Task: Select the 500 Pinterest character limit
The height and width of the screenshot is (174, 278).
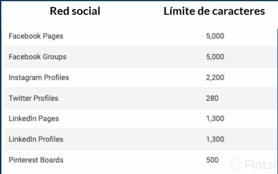Action: pos(212,160)
